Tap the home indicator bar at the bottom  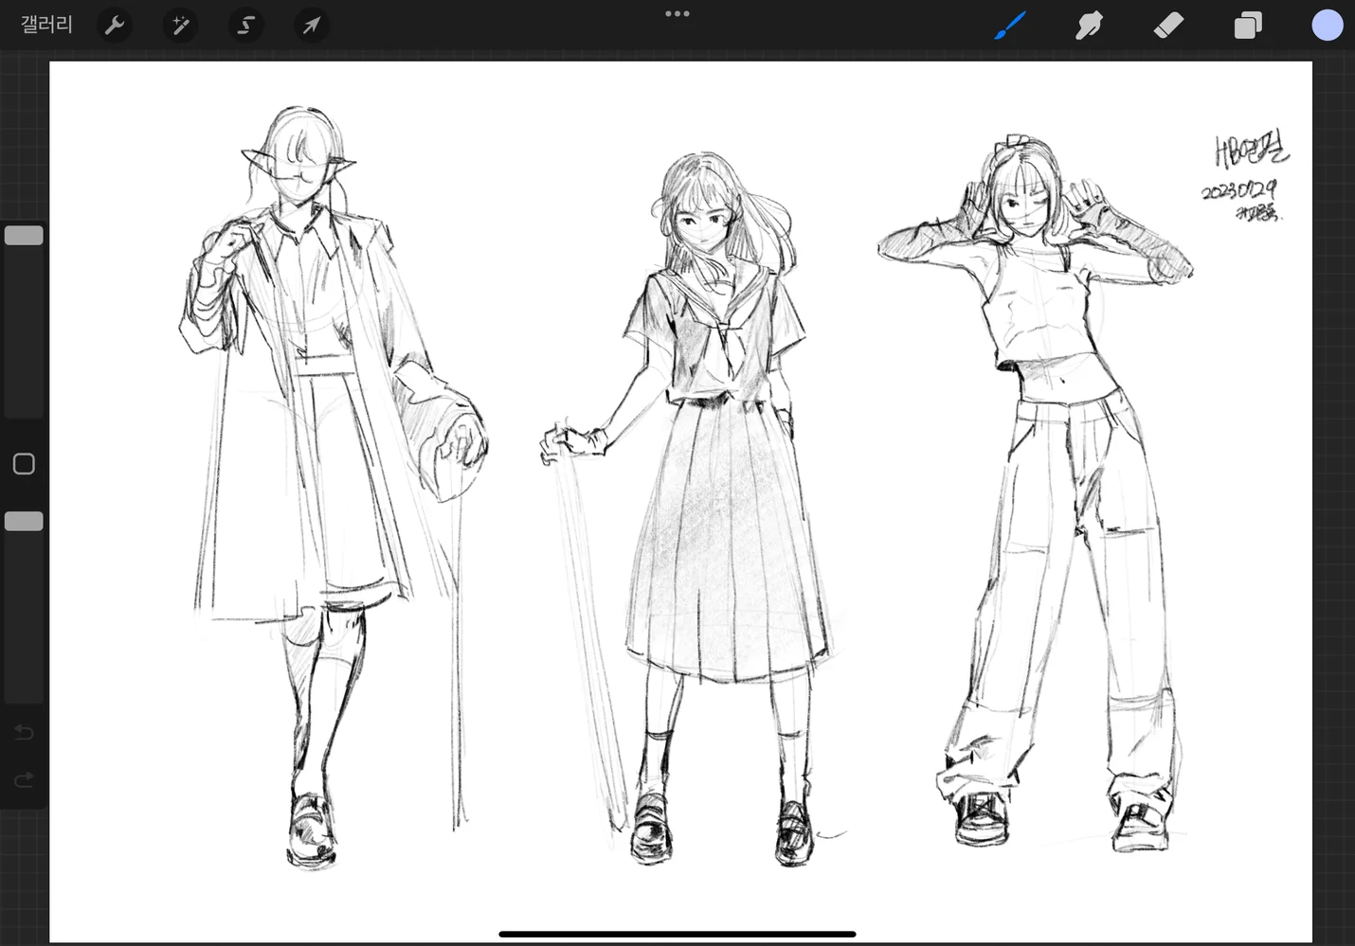tap(677, 934)
